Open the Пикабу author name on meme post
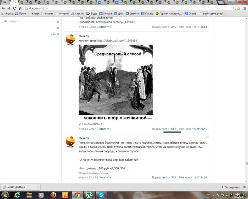Screen dimensions: 248x199 [84, 36]
